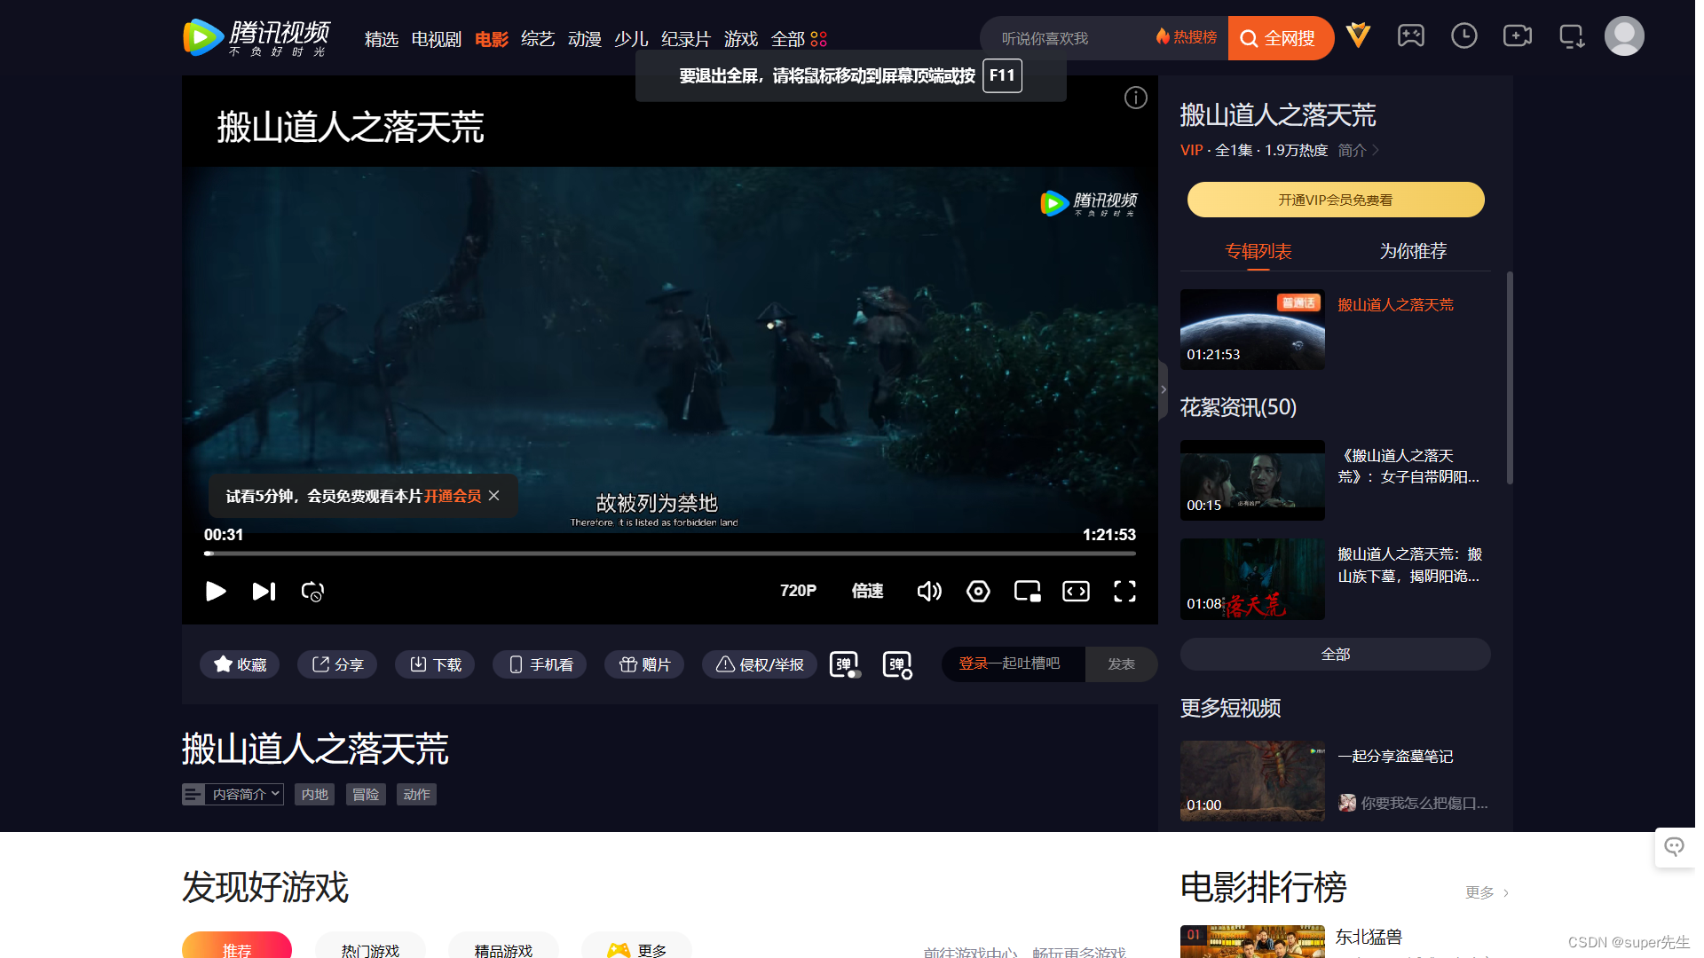Play the video
Viewport: 1704px width, 958px height.
pos(216,592)
